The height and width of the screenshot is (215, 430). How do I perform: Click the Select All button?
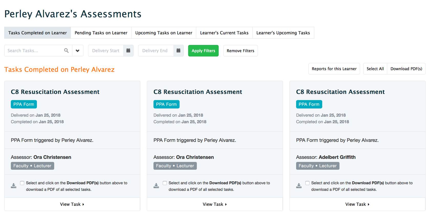[x=375, y=69]
